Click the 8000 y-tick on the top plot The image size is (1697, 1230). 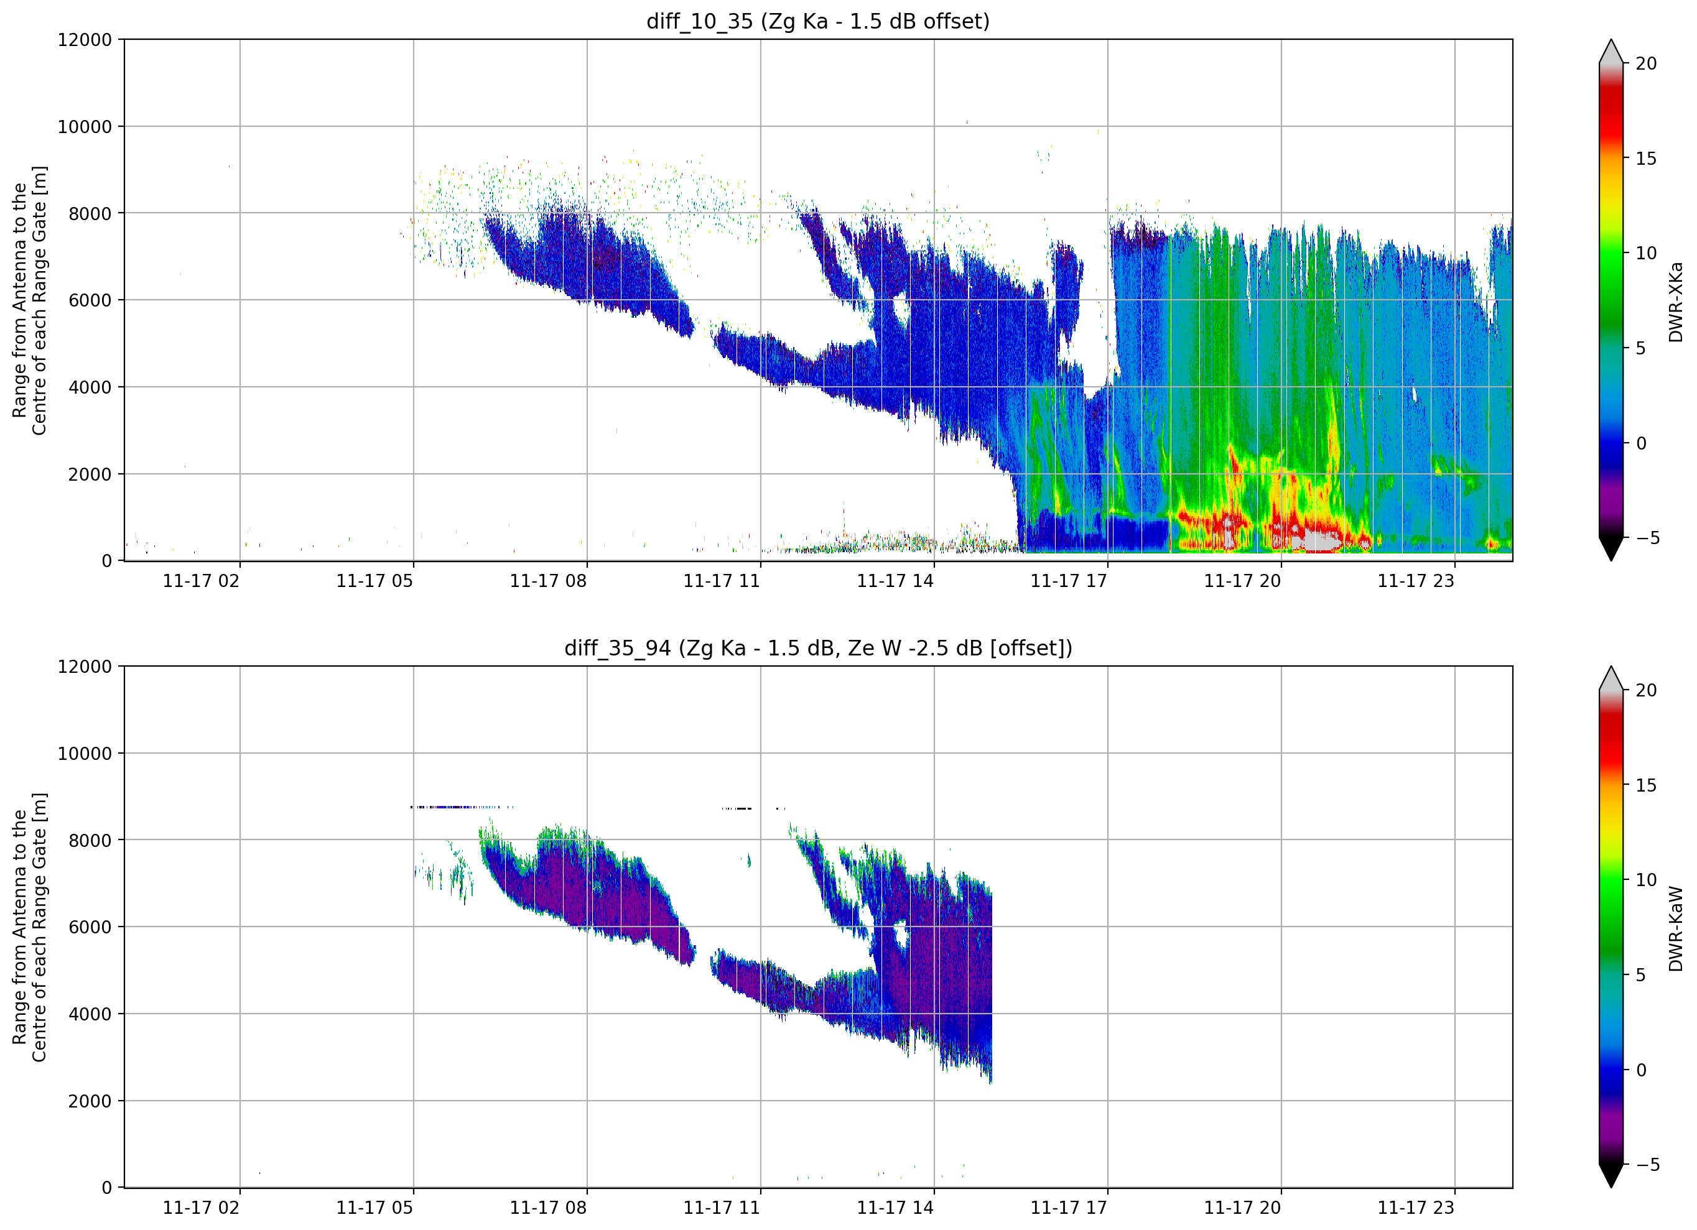pos(90,213)
